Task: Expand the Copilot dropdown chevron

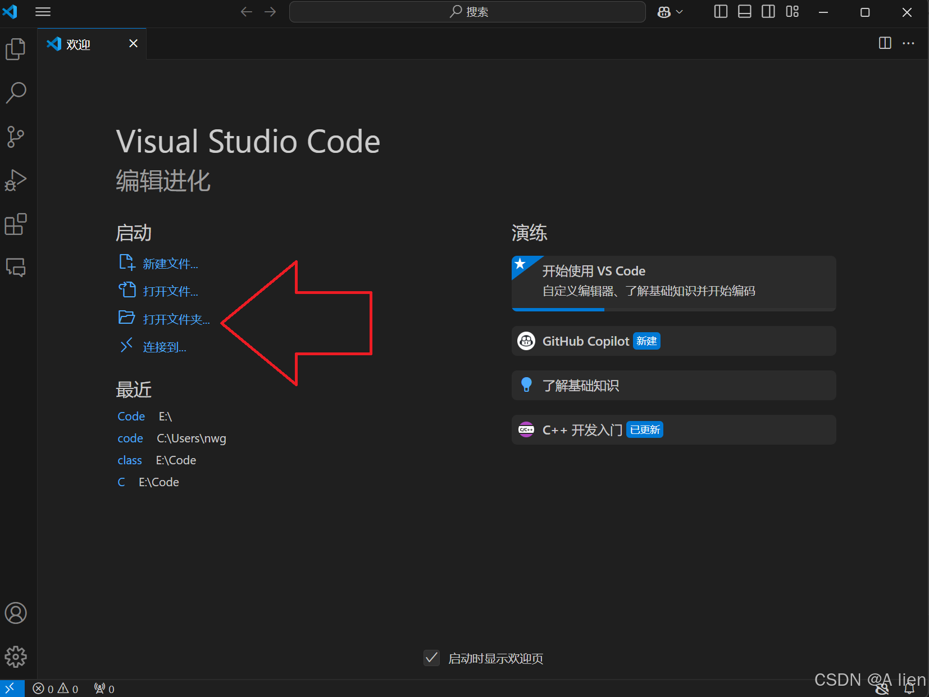Action: click(x=680, y=12)
